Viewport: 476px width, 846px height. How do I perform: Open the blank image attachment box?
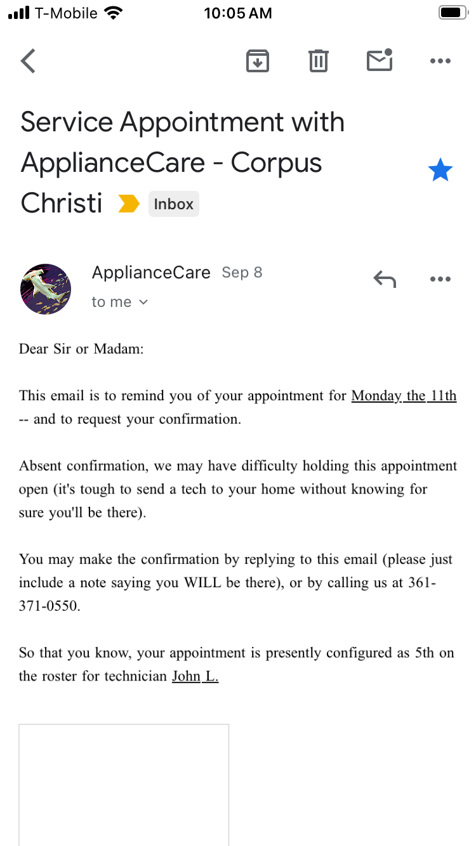[124, 784]
